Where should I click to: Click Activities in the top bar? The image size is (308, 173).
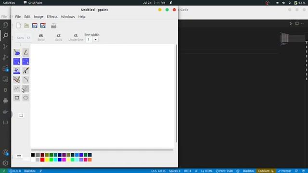[9, 3]
